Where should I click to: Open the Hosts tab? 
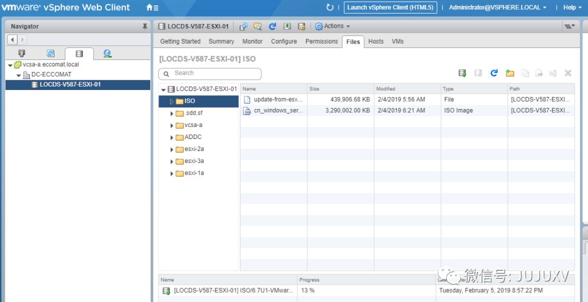coord(376,41)
